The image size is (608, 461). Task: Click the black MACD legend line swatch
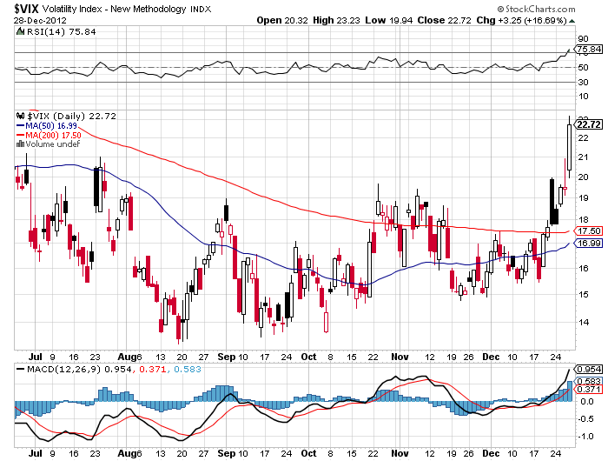pos(20,369)
